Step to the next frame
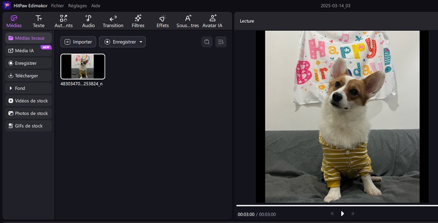This screenshot has width=438, height=223. coord(353,214)
